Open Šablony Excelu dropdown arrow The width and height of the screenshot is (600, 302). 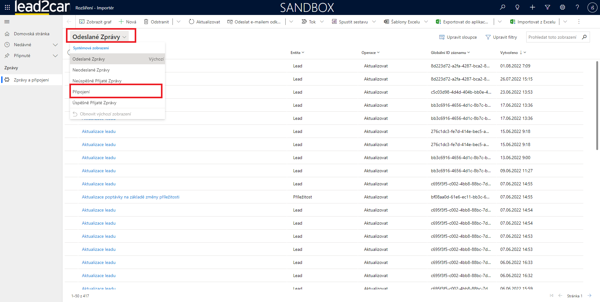426,22
